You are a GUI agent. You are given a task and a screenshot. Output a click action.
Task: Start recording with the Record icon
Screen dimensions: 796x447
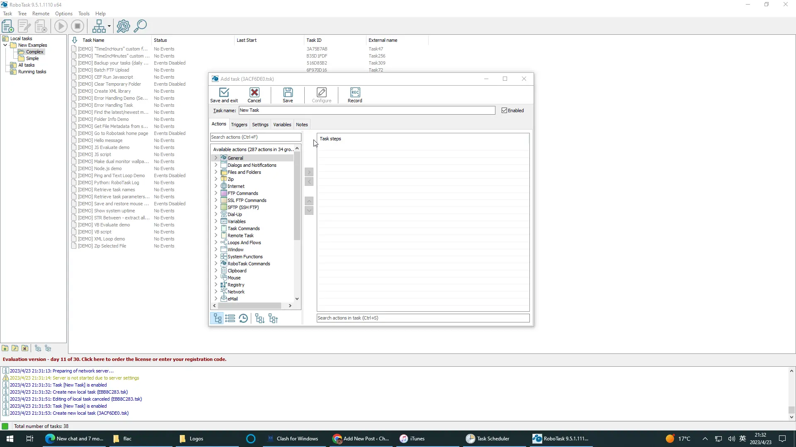(355, 95)
